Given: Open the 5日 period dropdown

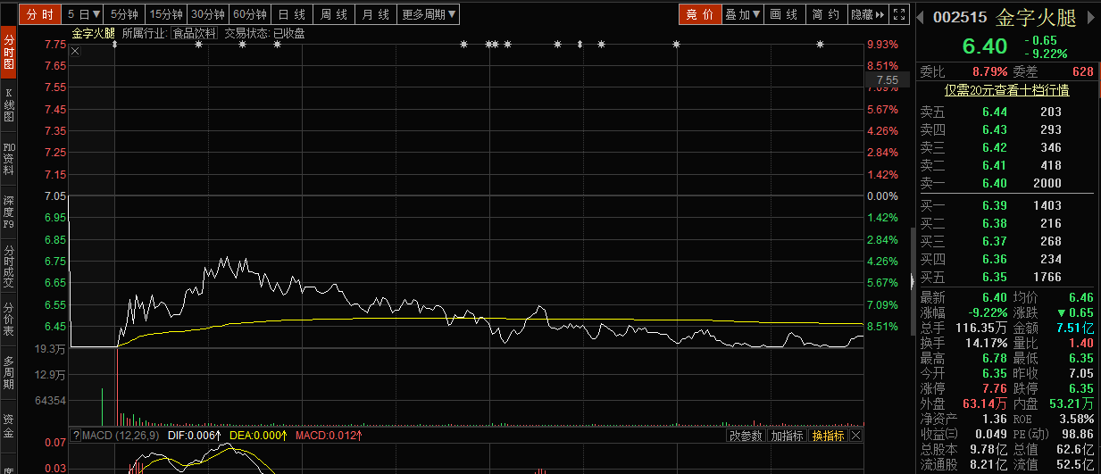Looking at the screenshot, I should pyautogui.click(x=83, y=14).
